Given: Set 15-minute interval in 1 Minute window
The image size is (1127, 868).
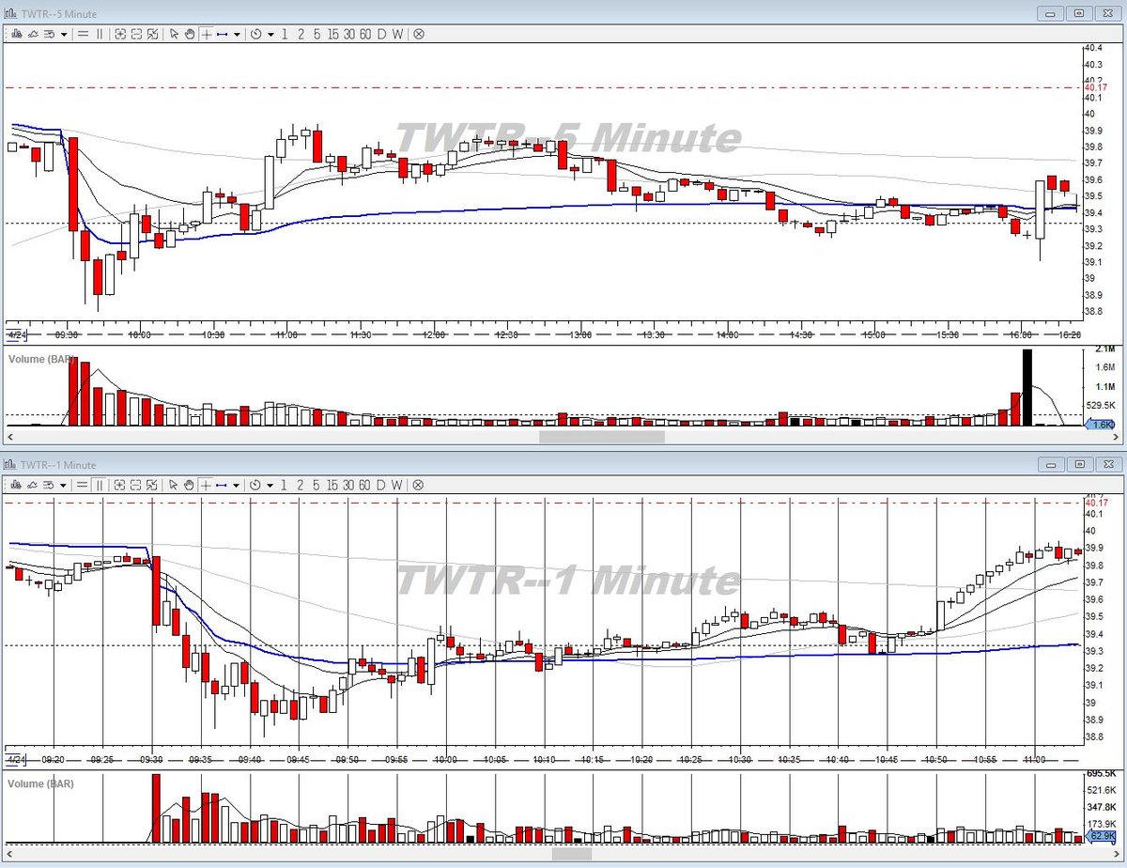Looking at the screenshot, I should [x=332, y=485].
